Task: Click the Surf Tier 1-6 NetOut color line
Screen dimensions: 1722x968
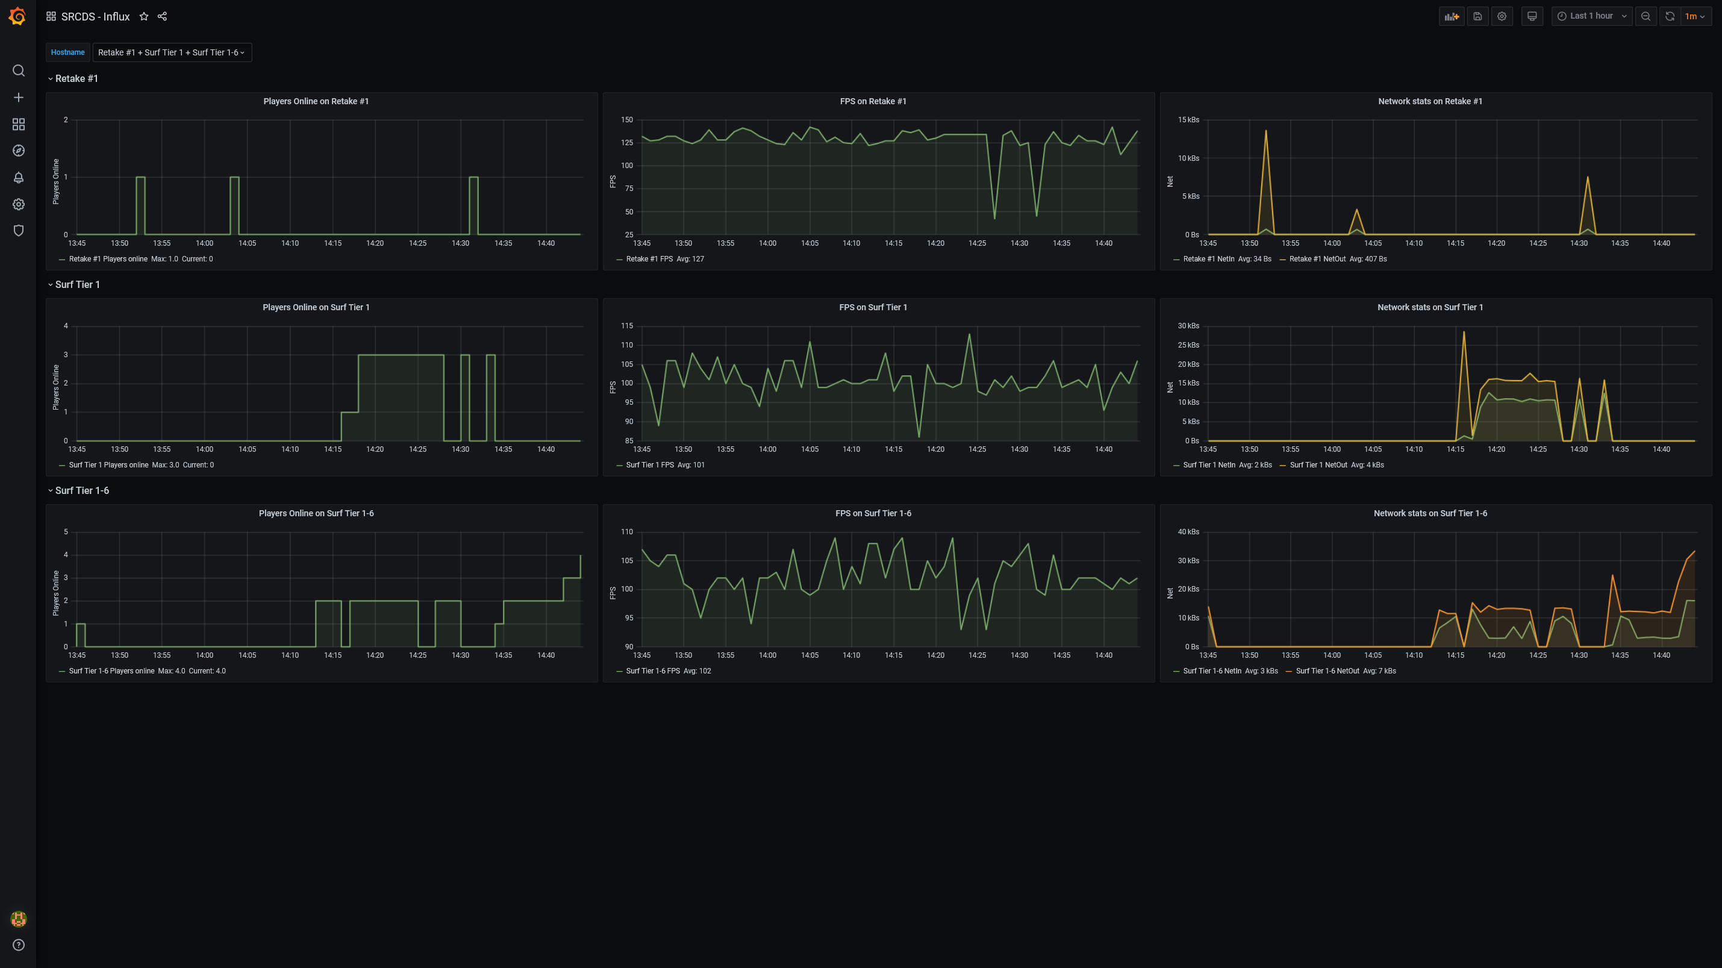Action: click(x=1290, y=671)
